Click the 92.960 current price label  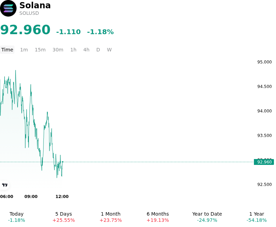point(264,162)
